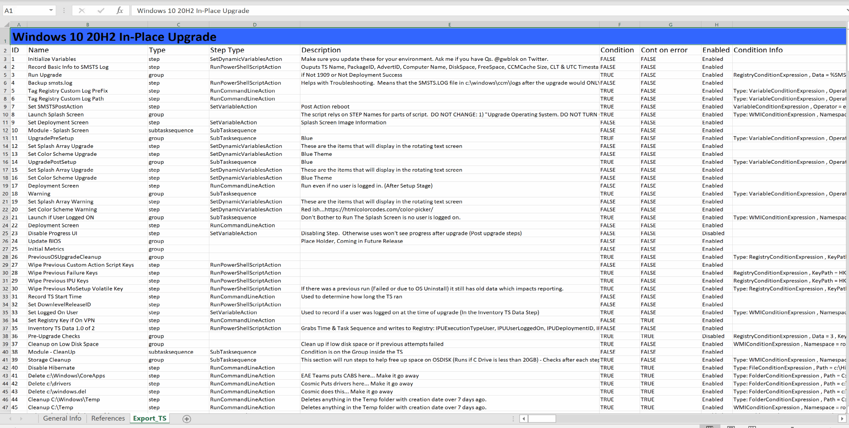Click the Cancel entry X icon
This screenshot has height=428, width=849.
(82, 11)
